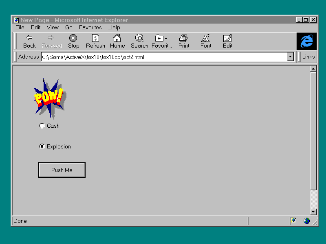
Task: Go to Home page icon
Action: point(117,38)
